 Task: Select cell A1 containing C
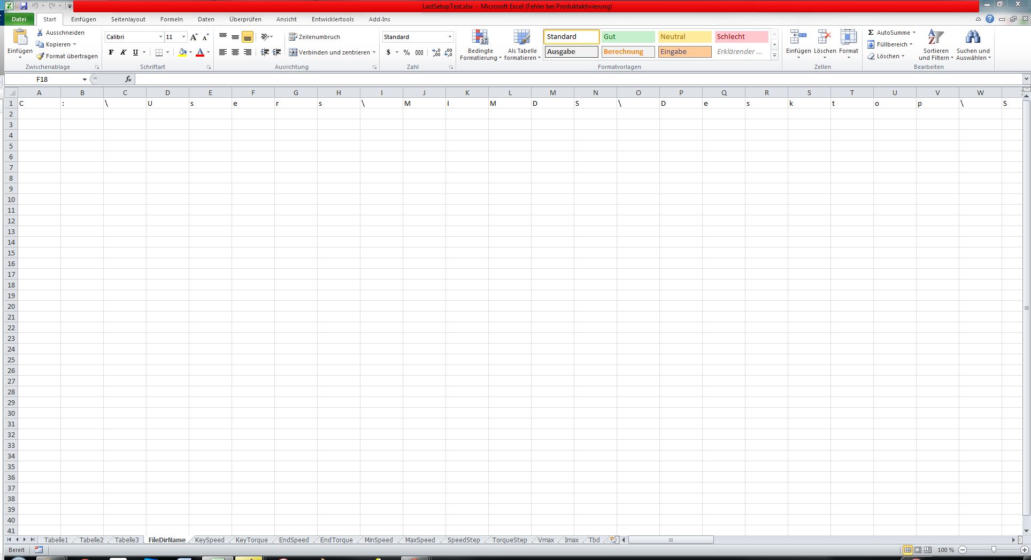coord(39,104)
